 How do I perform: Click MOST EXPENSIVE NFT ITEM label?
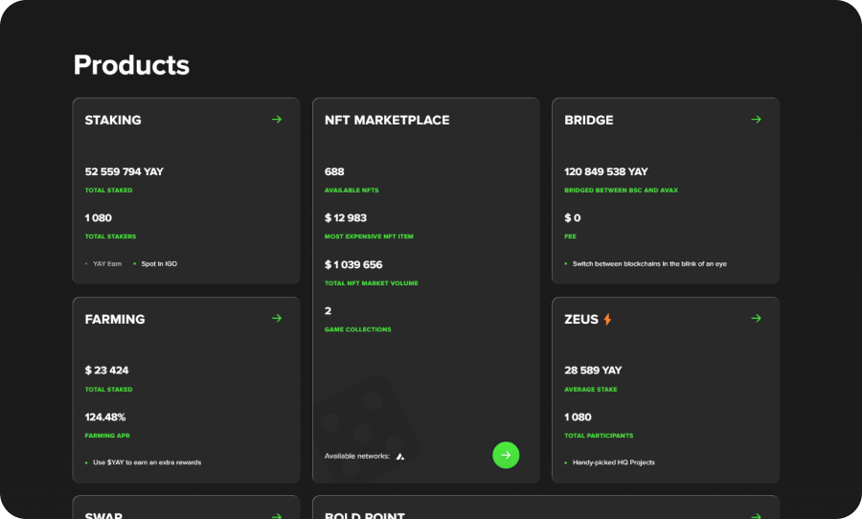369,237
